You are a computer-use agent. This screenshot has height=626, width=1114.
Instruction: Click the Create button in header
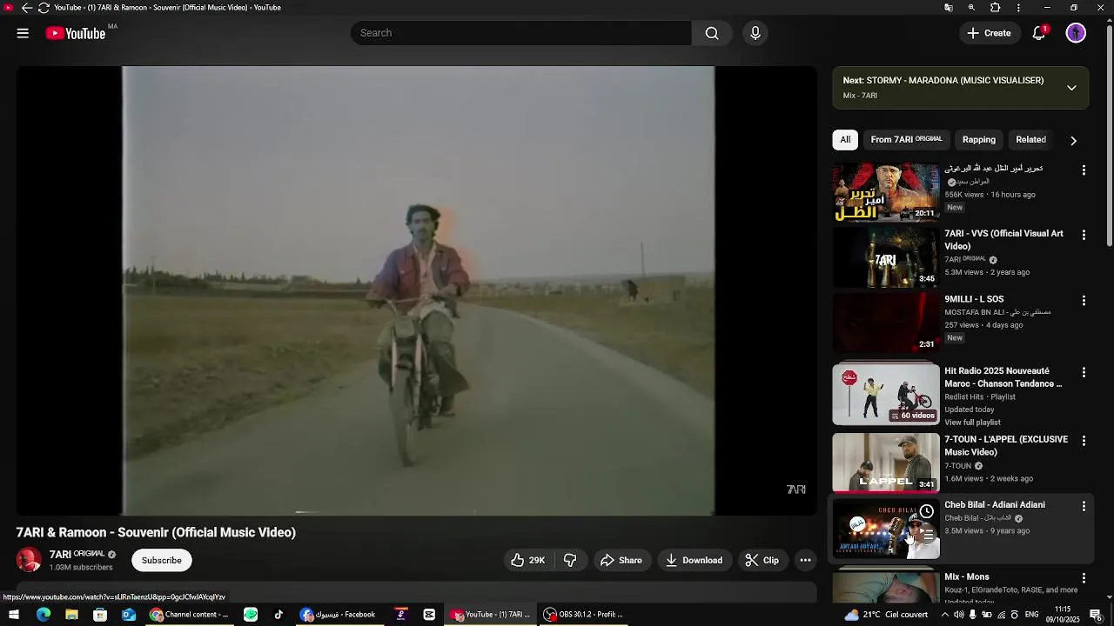(x=989, y=33)
